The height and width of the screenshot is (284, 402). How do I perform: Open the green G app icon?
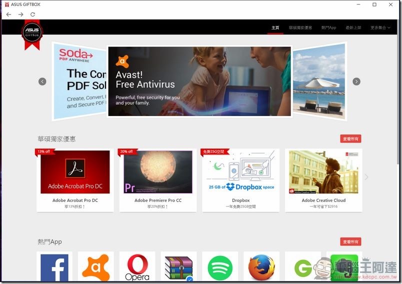point(303,268)
